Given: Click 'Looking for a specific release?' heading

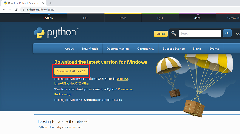Looking at the screenshot, I should 64,121.
